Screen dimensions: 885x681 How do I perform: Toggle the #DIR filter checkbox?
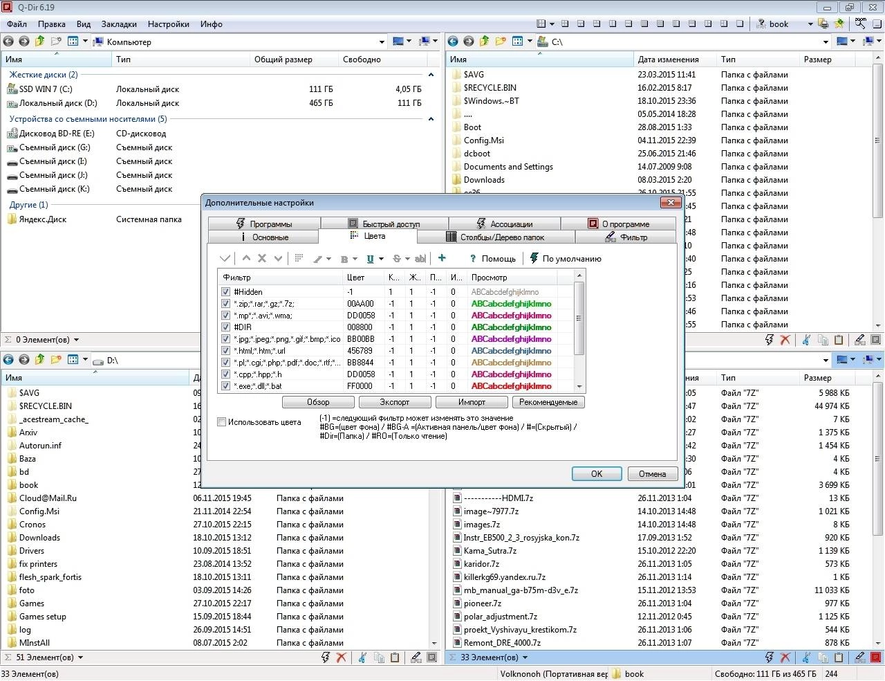(x=225, y=327)
